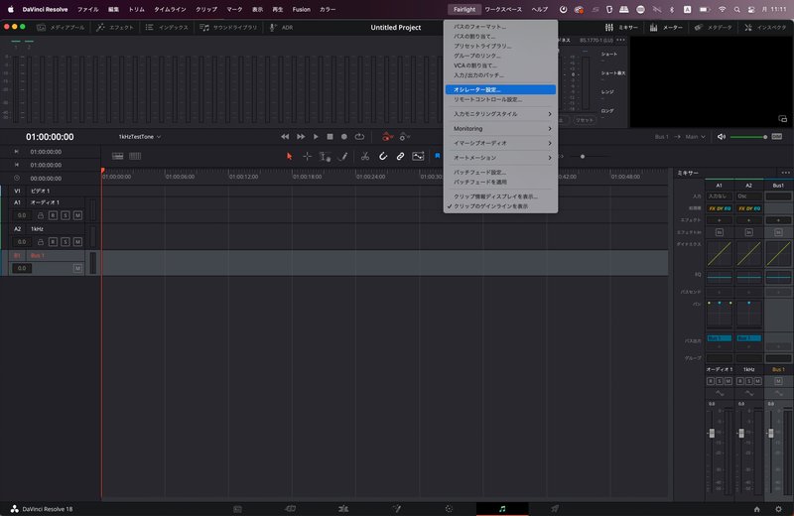Mute the Bus 1 track in timeline header

pyautogui.click(x=77, y=268)
